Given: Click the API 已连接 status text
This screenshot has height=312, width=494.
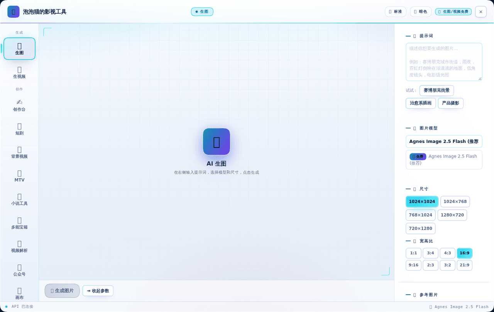Looking at the screenshot, I should (22, 307).
